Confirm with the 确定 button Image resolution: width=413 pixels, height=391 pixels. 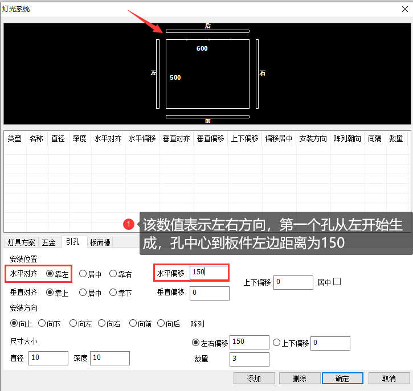[x=342, y=378]
